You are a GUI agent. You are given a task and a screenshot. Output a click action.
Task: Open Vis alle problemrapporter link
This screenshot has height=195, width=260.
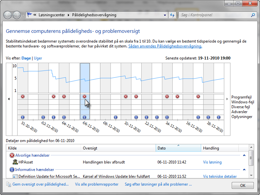pos(97,184)
